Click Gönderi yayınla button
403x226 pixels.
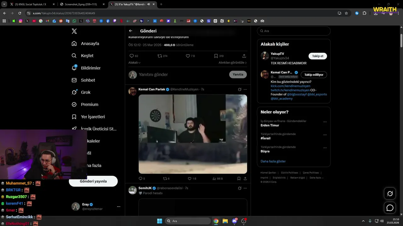[x=93, y=181]
